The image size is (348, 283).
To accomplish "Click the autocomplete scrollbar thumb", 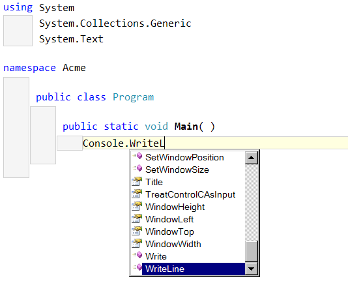I will [252, 251].
